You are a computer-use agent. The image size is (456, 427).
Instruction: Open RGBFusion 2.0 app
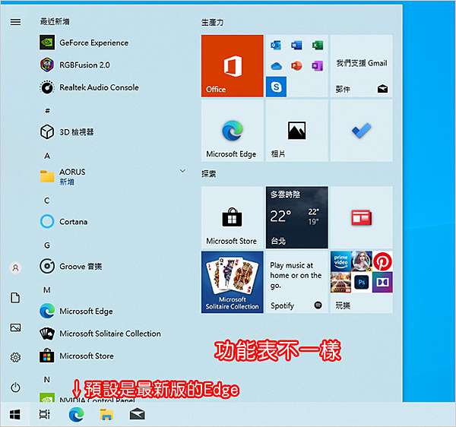tap(75, 65)
